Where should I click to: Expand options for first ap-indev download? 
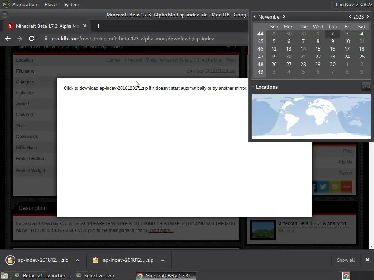coord(78,260)
